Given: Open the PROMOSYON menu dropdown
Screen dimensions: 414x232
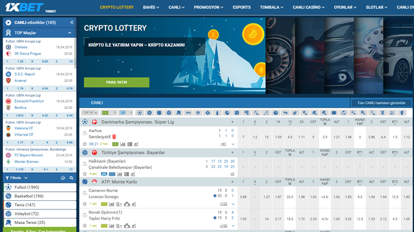Looking at the screenshot, I should [209, 7].
